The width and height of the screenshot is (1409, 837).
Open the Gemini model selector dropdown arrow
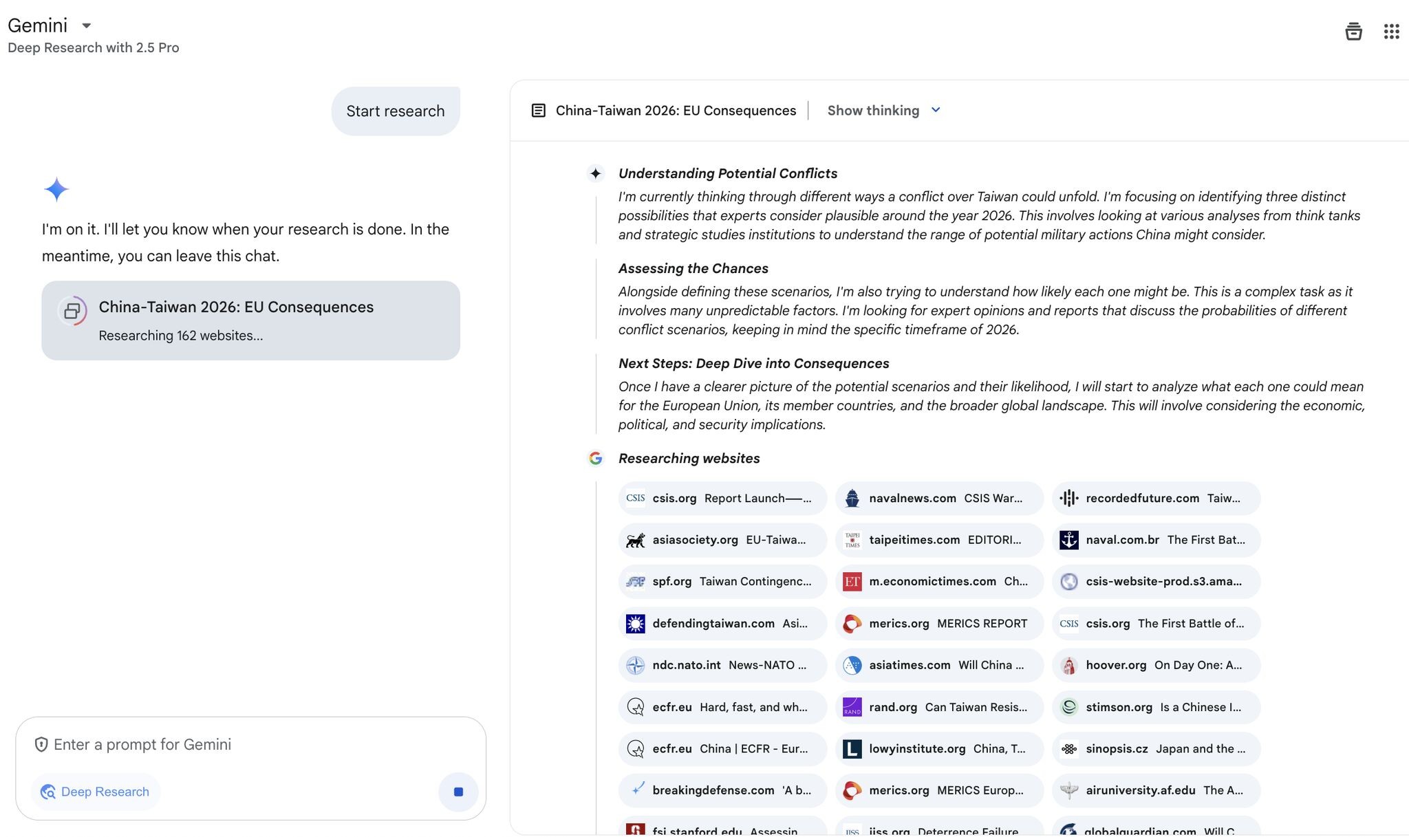pos(87,26)
